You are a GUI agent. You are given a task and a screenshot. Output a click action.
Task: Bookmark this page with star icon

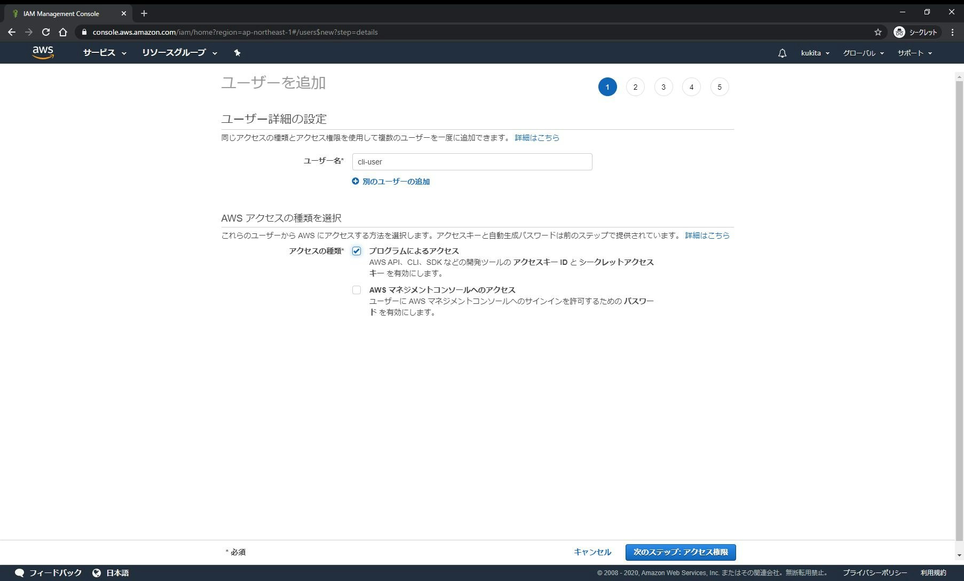click(x=878, y=32)
